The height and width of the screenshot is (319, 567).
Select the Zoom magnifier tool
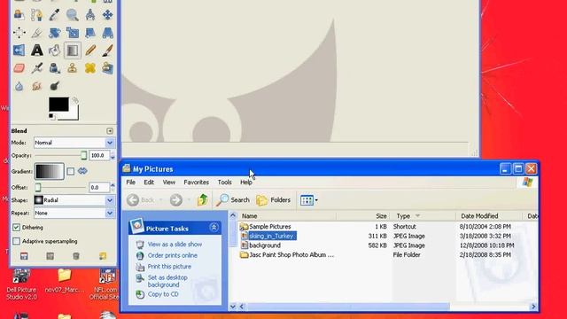click(x=73, y=15)
